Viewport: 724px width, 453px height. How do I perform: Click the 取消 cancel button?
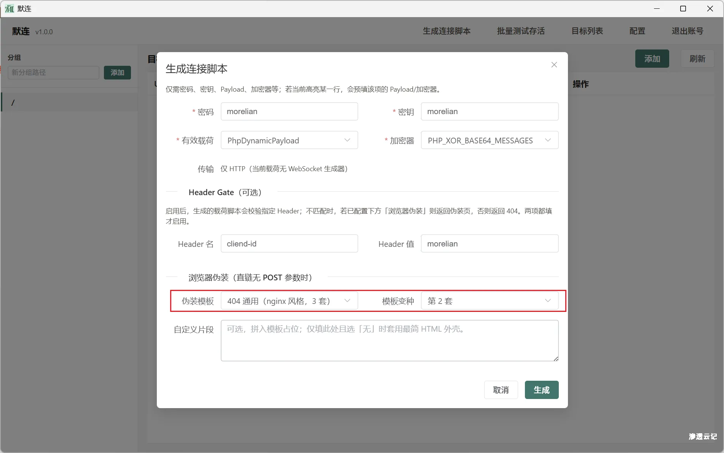pyautogui.click(x=501, y=390)
